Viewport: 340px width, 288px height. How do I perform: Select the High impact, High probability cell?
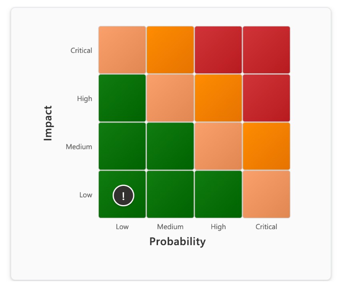[x=218, y=98]
